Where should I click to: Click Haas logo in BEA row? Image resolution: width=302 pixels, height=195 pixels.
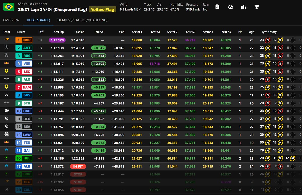point(7,127)
